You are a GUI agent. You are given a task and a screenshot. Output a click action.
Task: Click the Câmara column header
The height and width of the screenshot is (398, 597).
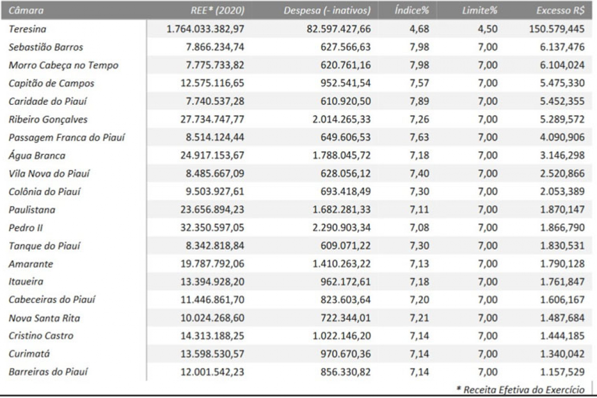[x=26, y=10]
